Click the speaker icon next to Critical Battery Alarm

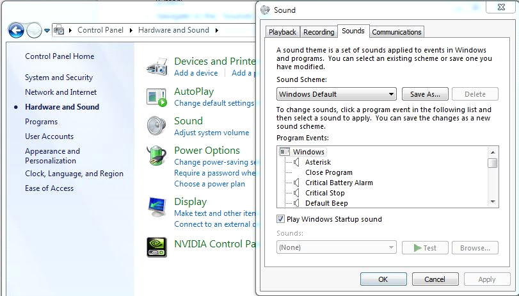296,183
